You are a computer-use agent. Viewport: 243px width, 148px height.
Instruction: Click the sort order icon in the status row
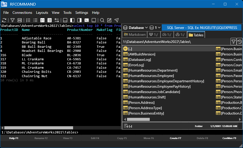click(126, 126)
